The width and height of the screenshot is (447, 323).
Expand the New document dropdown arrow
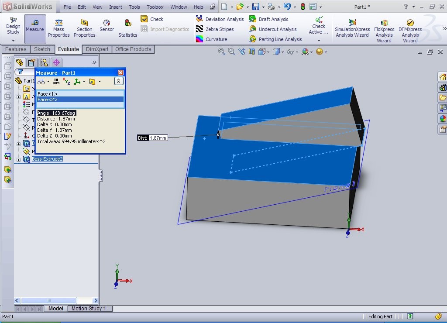[x=232, y=7]
